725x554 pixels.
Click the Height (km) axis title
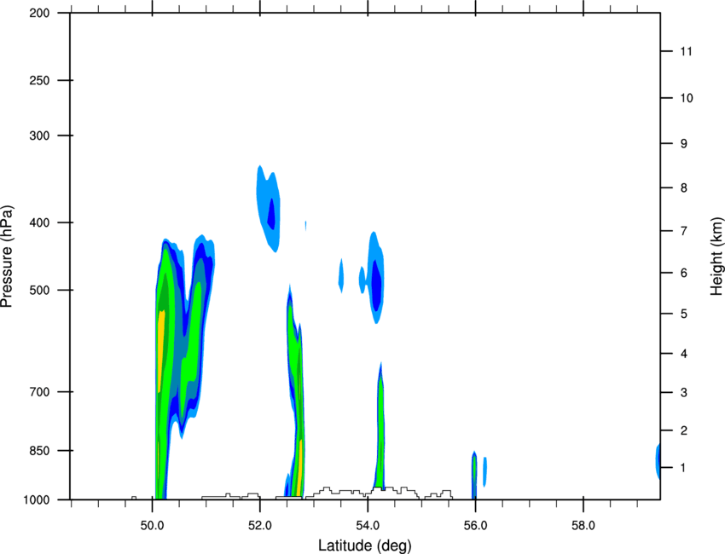click(x=716, y=257)
